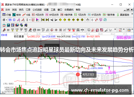Screen dimensions: 134x97
Task: Select the circled-lines cycle tool icon
Action: click(34, 30)
